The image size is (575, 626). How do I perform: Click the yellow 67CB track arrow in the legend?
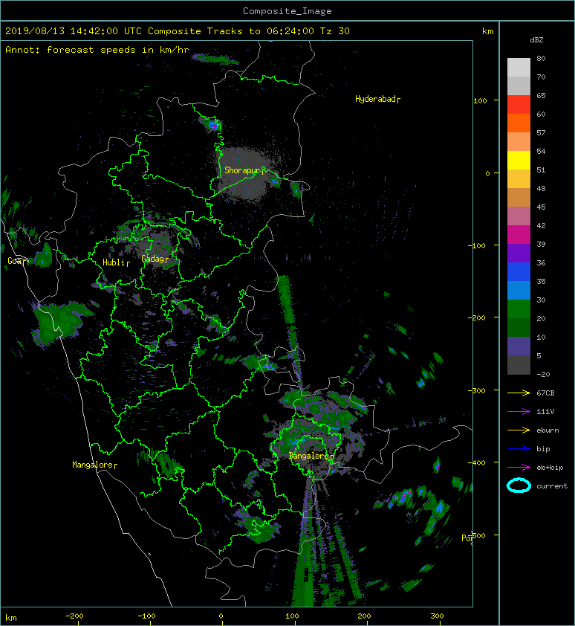[519, 393]
